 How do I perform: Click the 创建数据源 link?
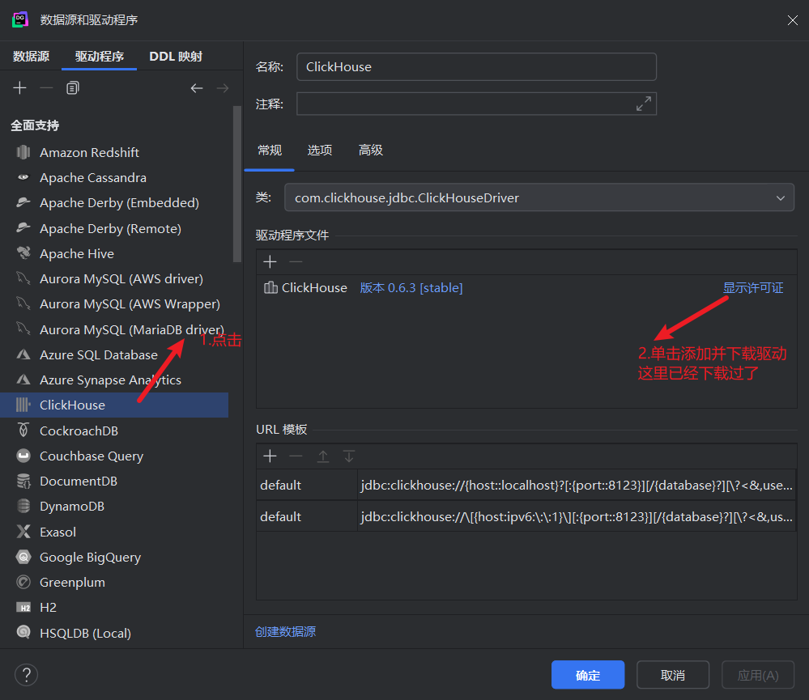tap(285, 631)
